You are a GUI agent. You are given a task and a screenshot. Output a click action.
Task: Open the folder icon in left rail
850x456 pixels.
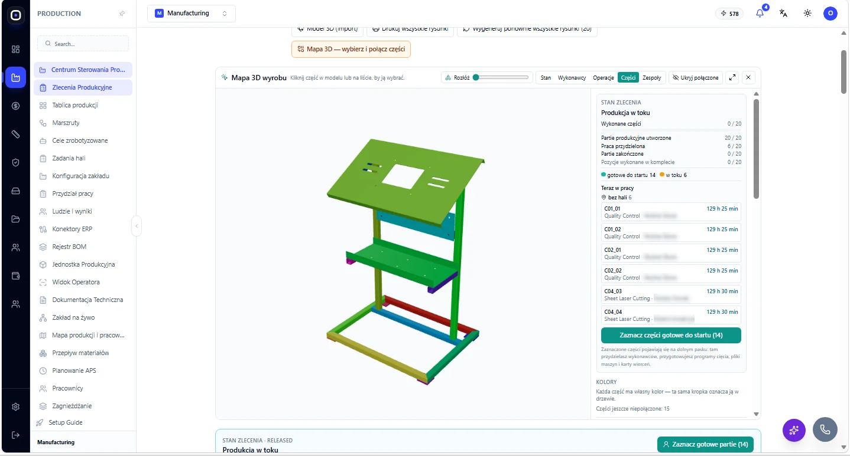tap(16, 219)
